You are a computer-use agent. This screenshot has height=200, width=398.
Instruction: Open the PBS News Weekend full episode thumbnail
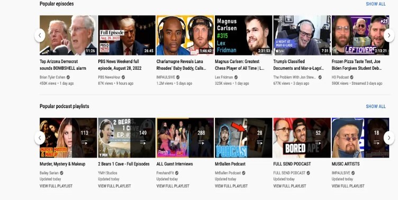coord(126,35)
